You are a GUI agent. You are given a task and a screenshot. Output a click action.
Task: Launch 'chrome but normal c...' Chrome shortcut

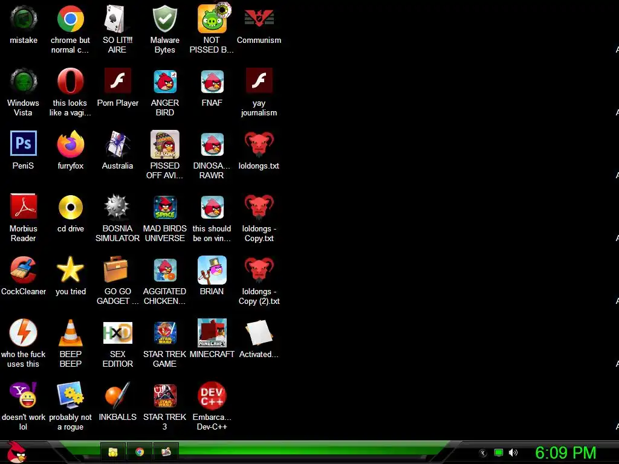[70, 19]
